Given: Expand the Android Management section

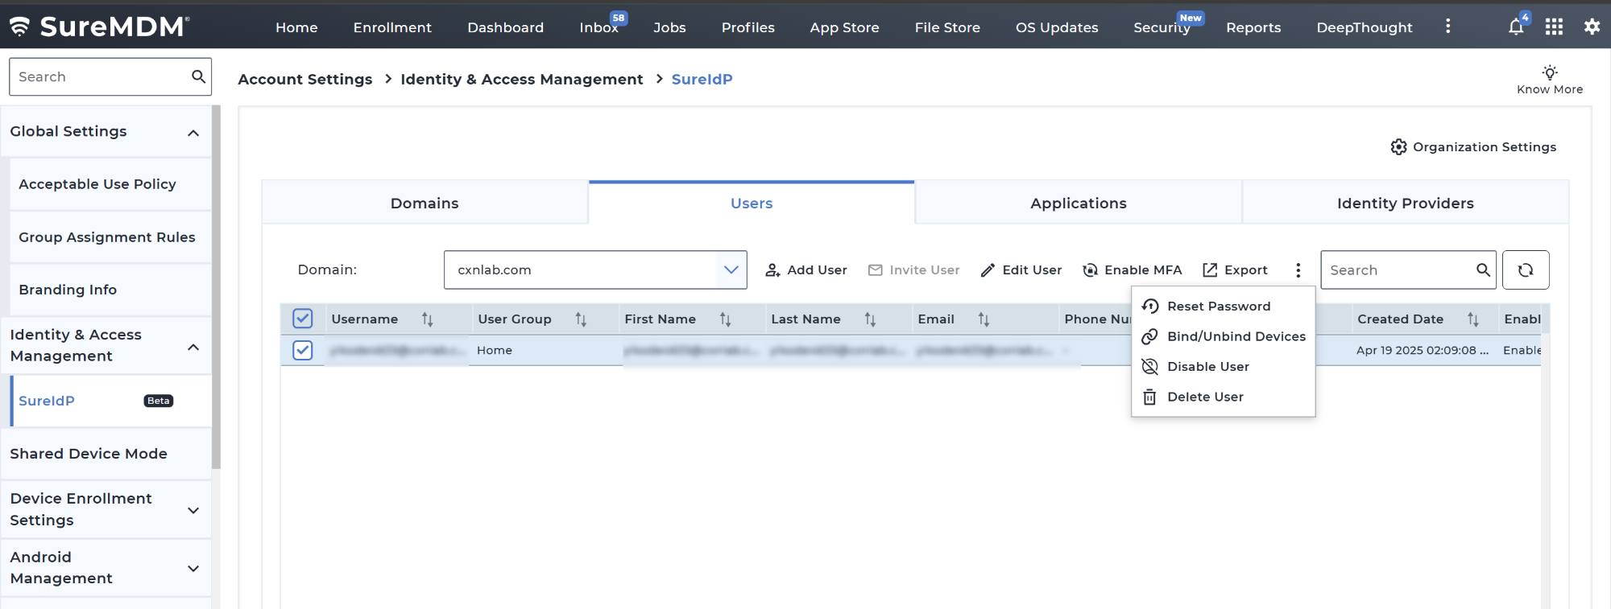Looking at the screenshot, I should click(x=193, y=569).
